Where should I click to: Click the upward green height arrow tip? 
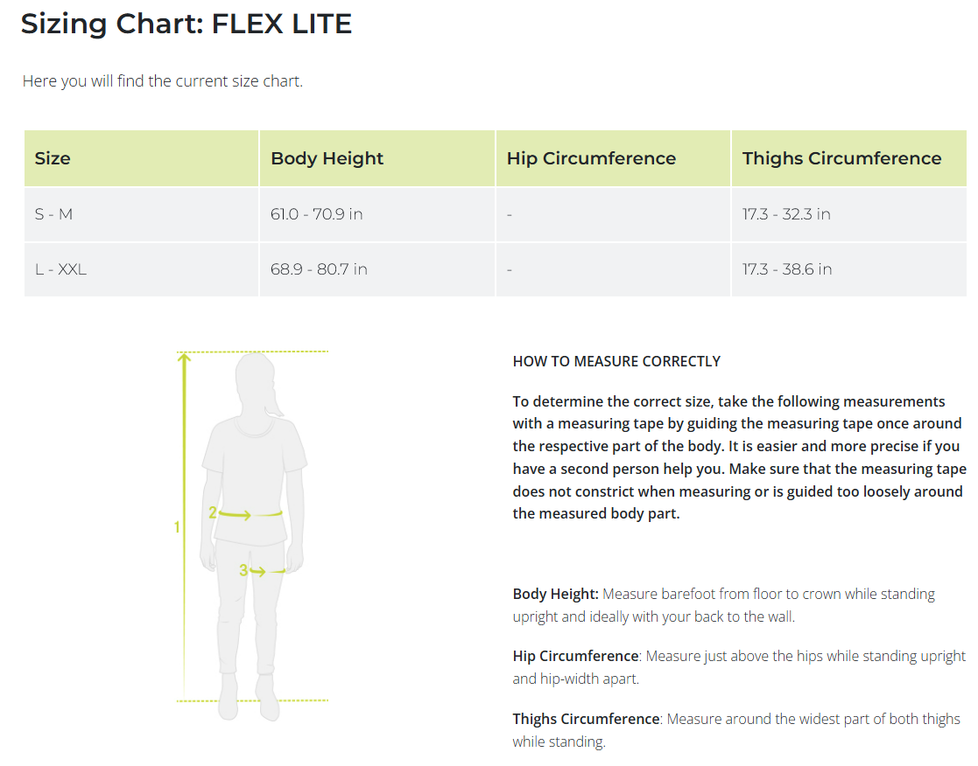184,357
